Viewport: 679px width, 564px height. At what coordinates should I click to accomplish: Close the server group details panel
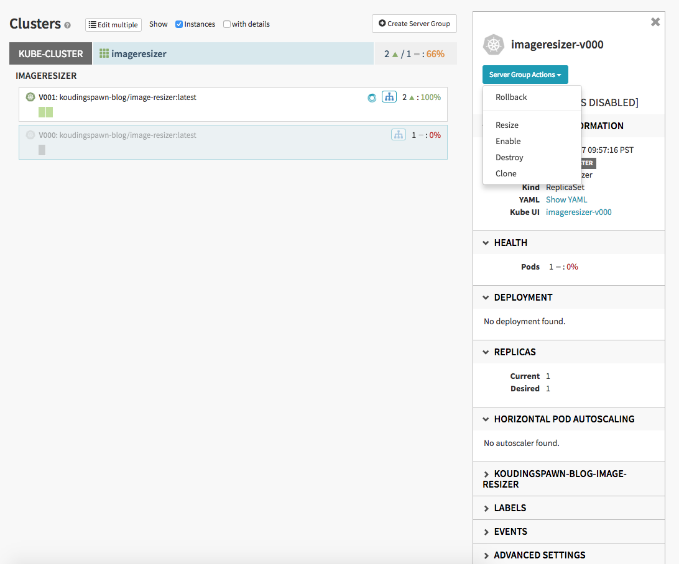pyautogui.click(x=655, y=22)
